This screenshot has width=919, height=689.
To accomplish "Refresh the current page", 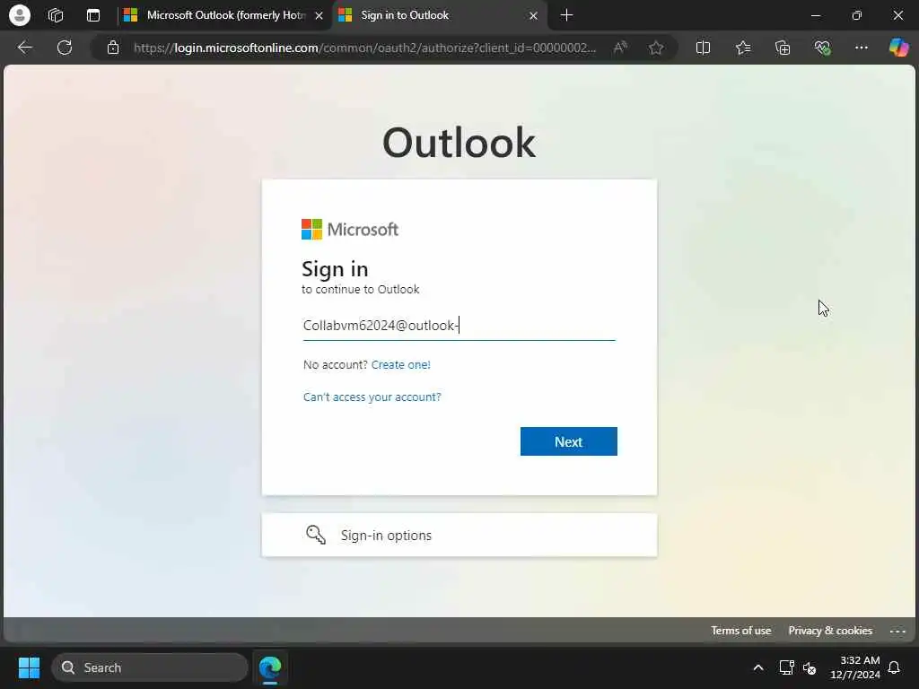I will click(65, 48).
